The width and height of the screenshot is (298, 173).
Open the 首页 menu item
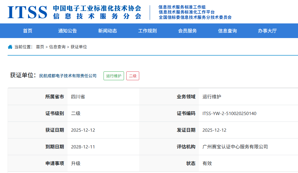click(x=27, y=31)
